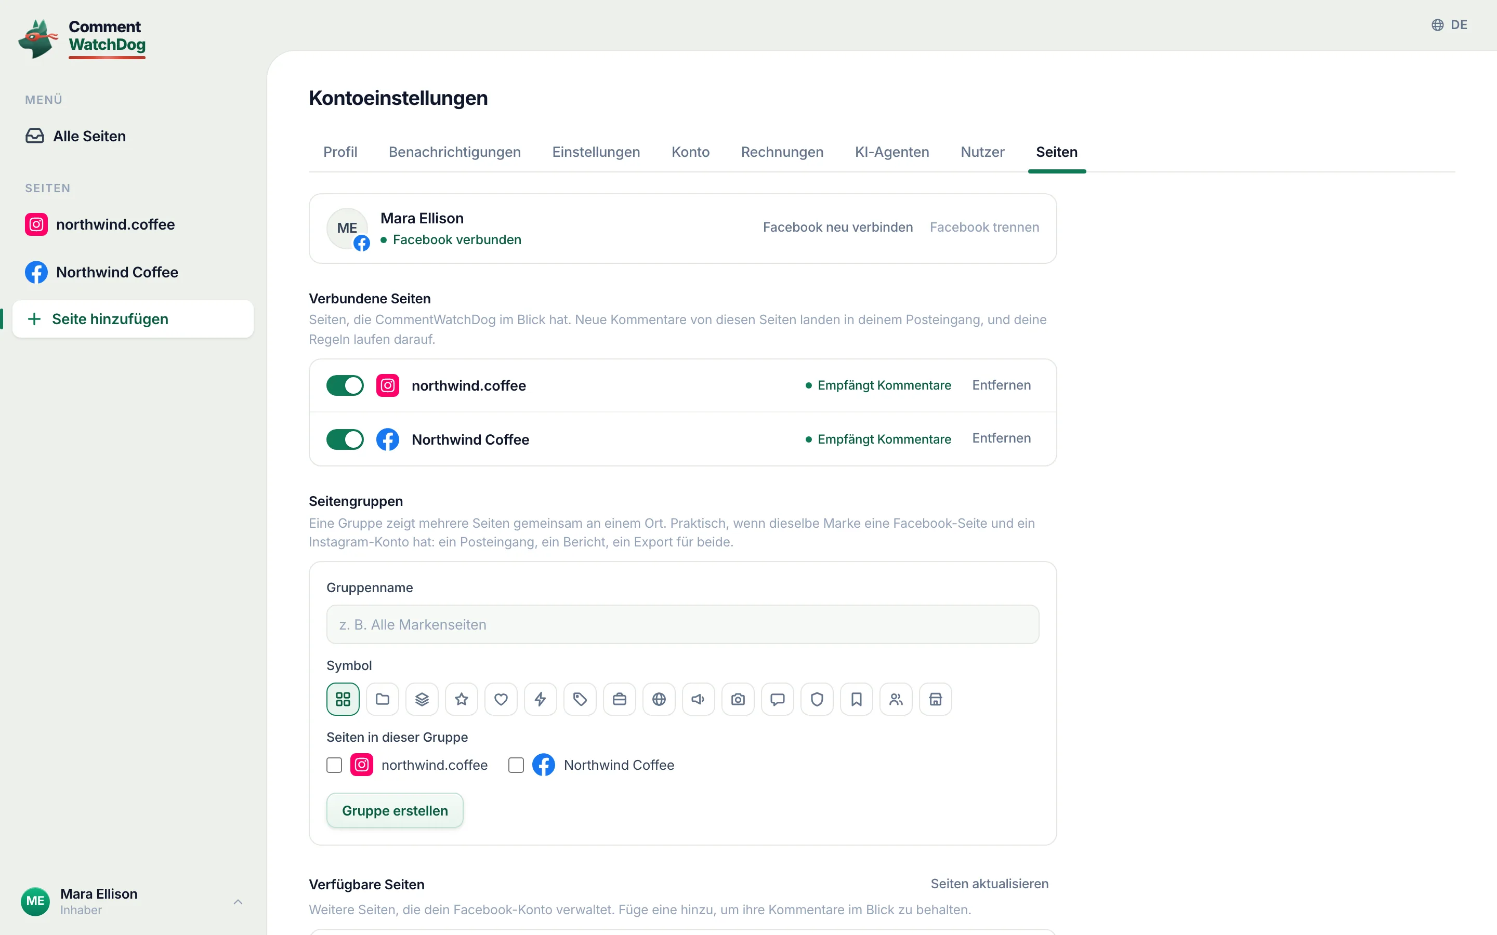Select the store symbol icon
This screenshot has width=1497, height=935.
pos(935,699)
